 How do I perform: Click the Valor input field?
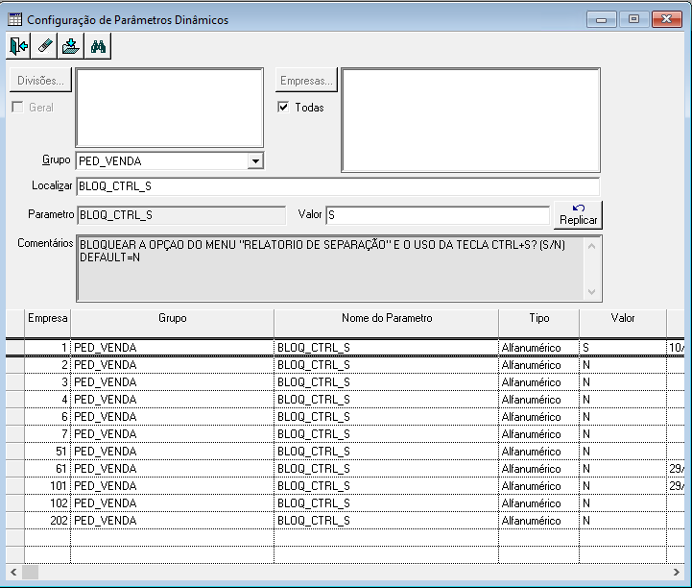click(x=438, y=215)
